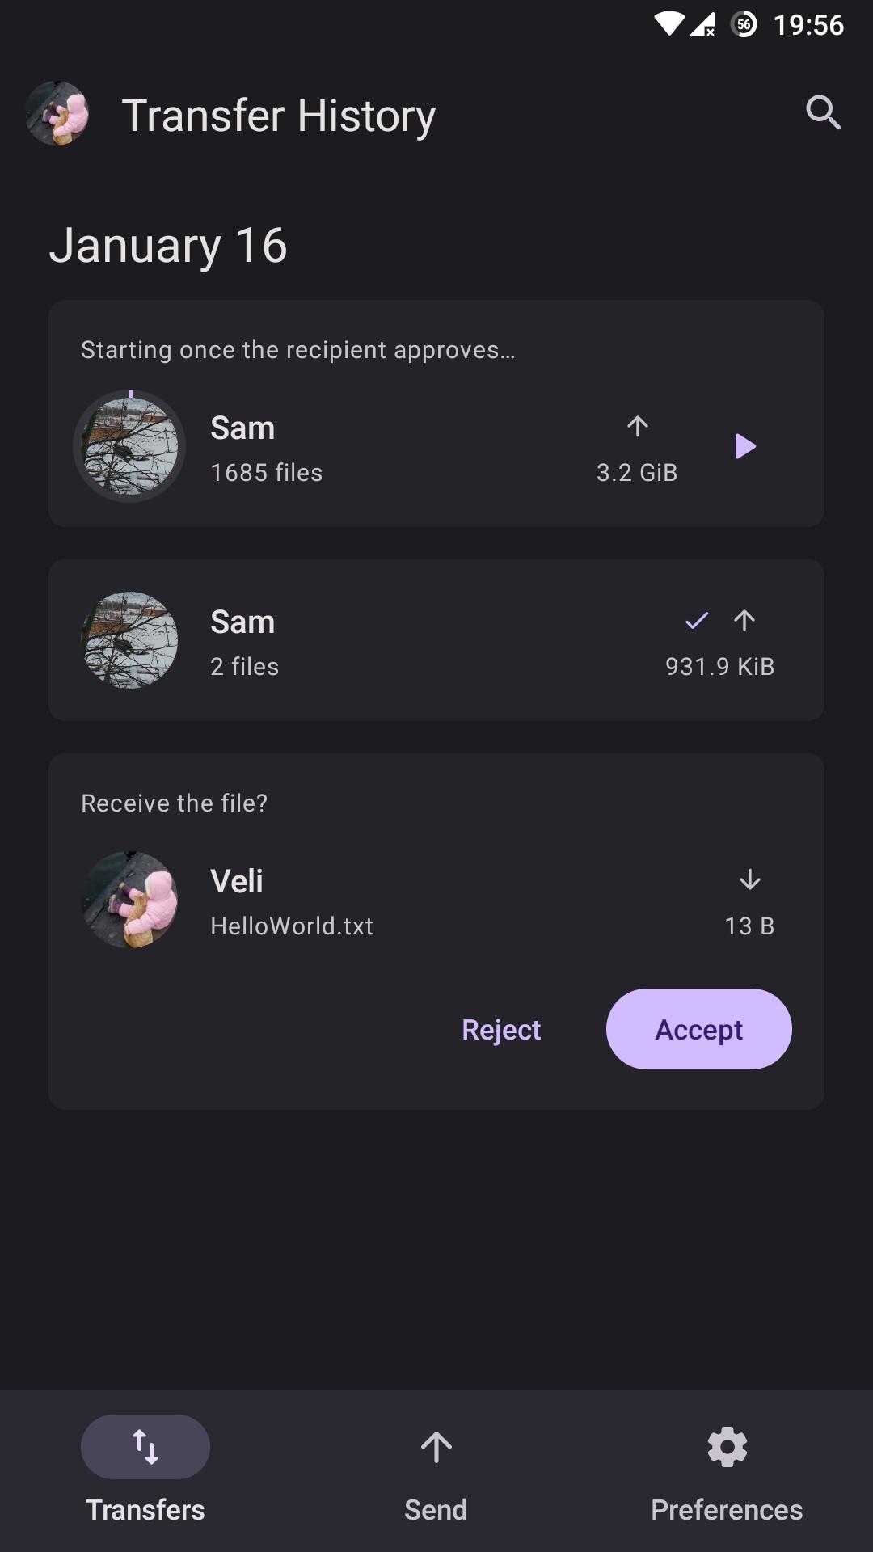873x1552 pixels.
Task: Open search with the magnifier icon
Action: [x=823, y=112]
